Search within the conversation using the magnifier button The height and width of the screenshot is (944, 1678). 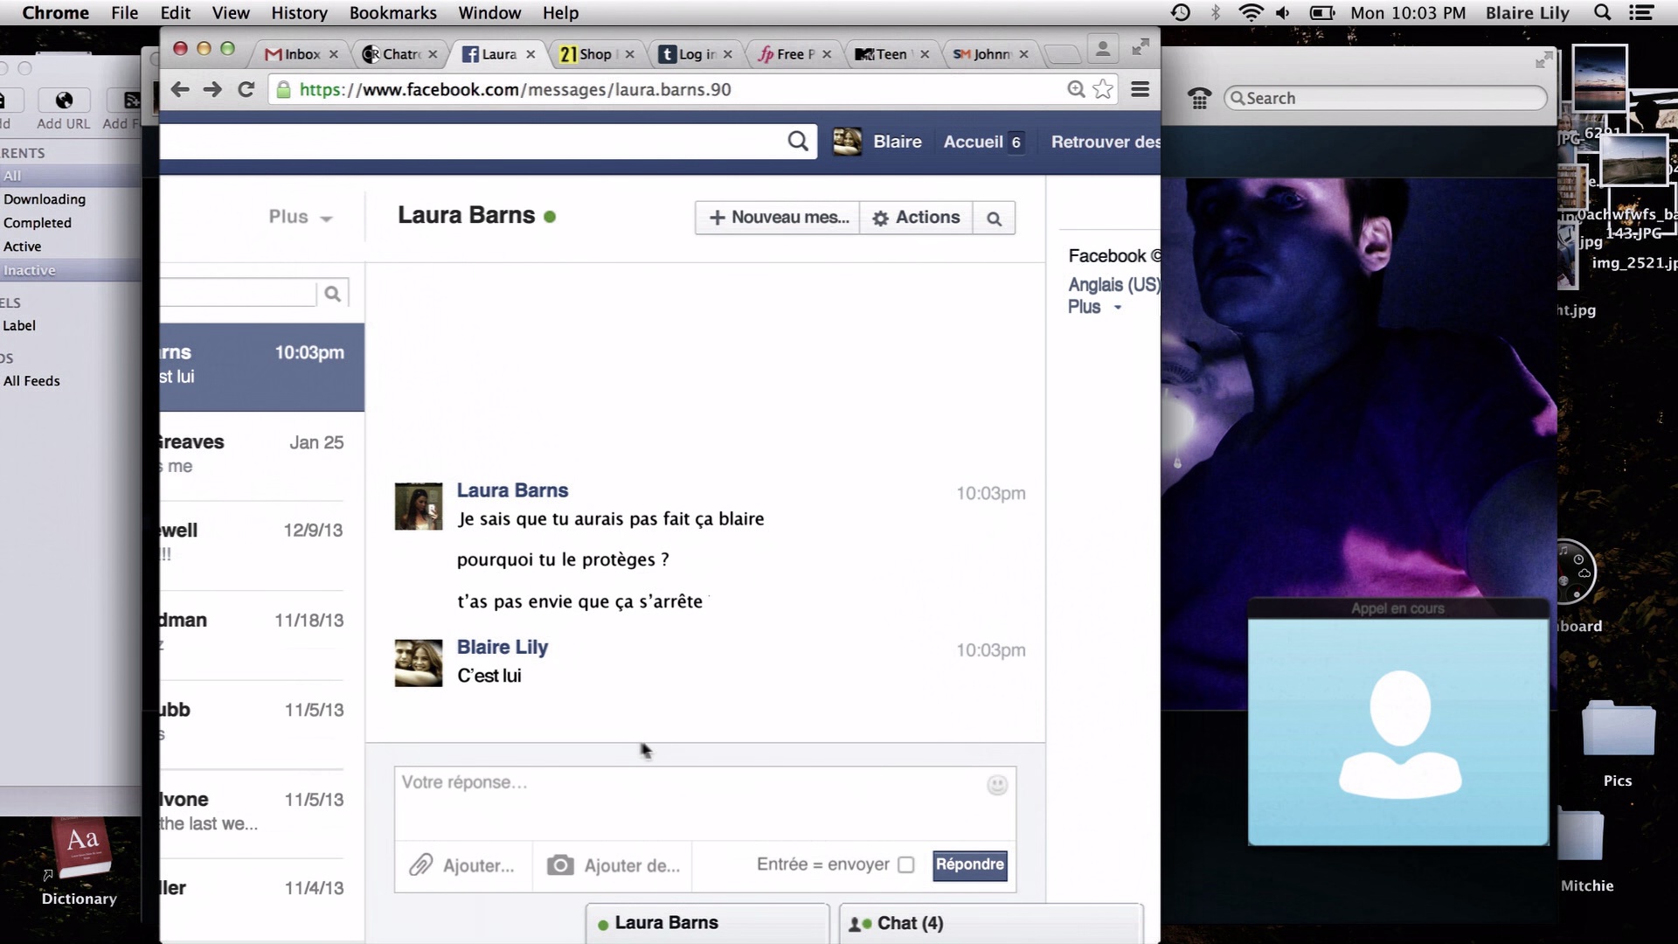[994, 219]
